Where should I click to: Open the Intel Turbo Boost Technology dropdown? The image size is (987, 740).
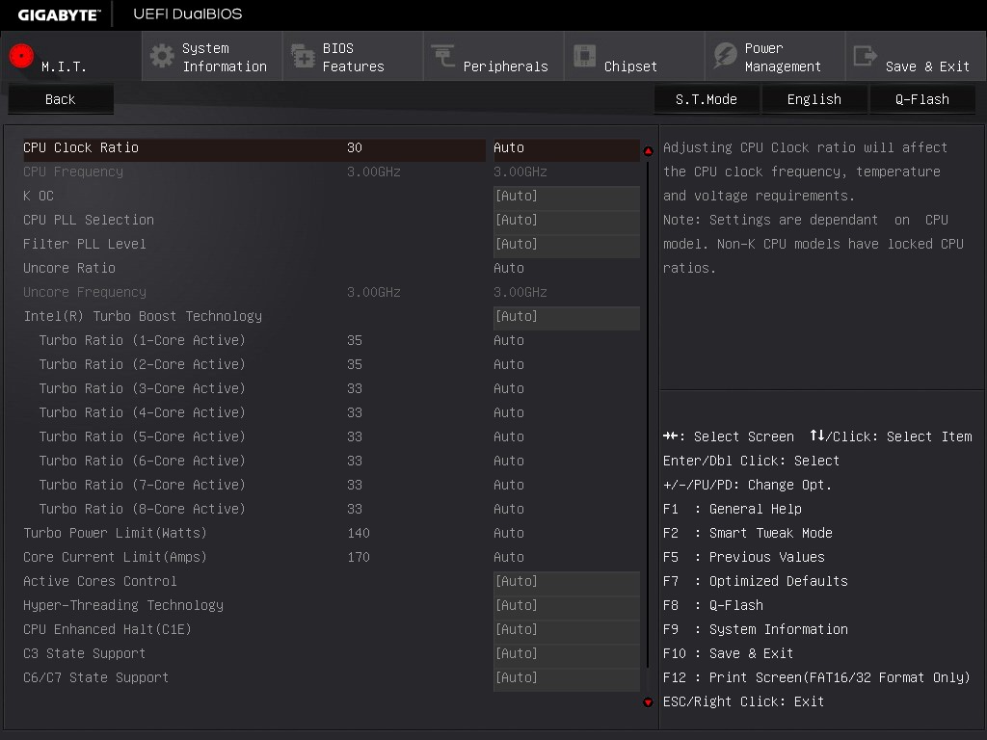click(566, 317)
